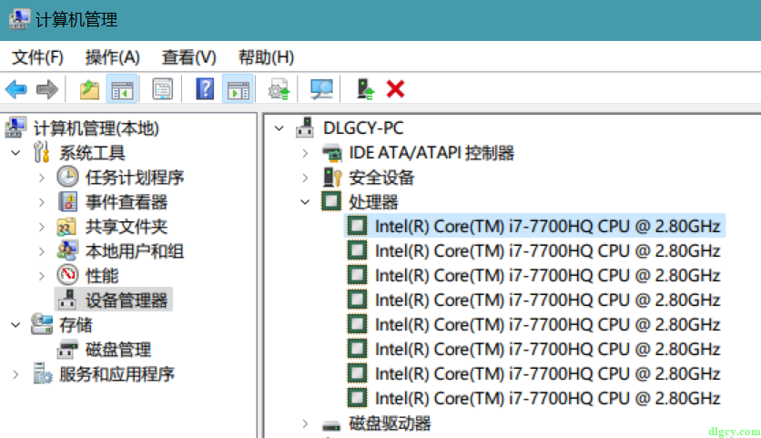Select 计算机管理(本地) root node
The width and height of the screenshot is (761, 438).
(x=96, y=128)
